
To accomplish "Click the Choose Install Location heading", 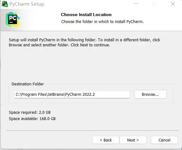I will (86, 15).
